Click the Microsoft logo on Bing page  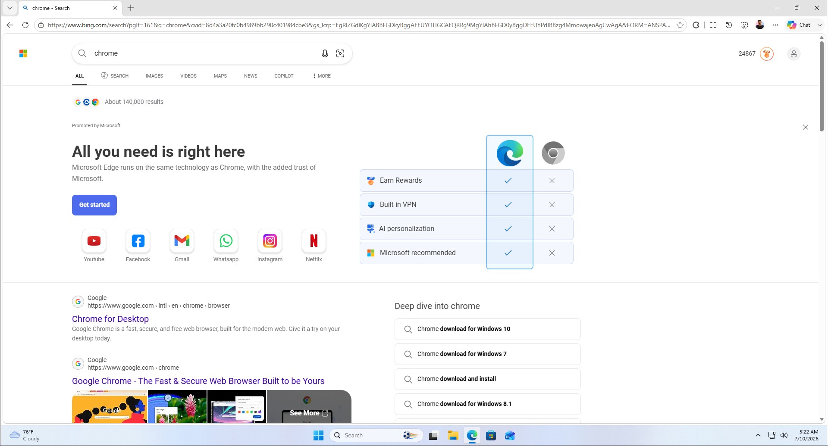tap(23, 53)
